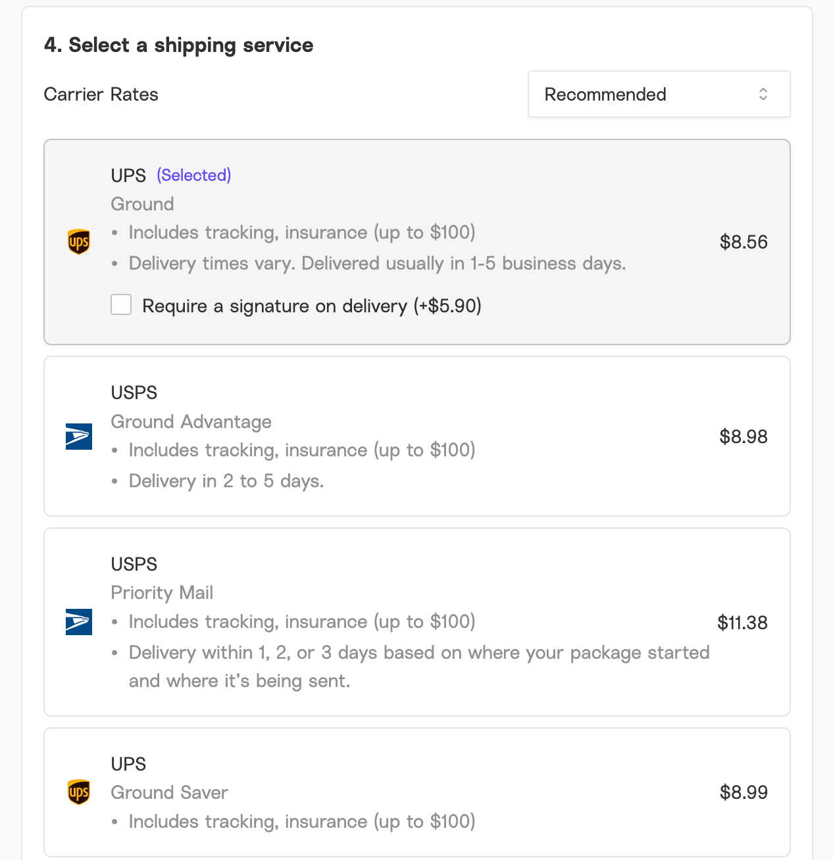Click the USPS eagle icon beside Priority Mail
Viewport: 833px width, 860px height.
click(x=78, y=622)
